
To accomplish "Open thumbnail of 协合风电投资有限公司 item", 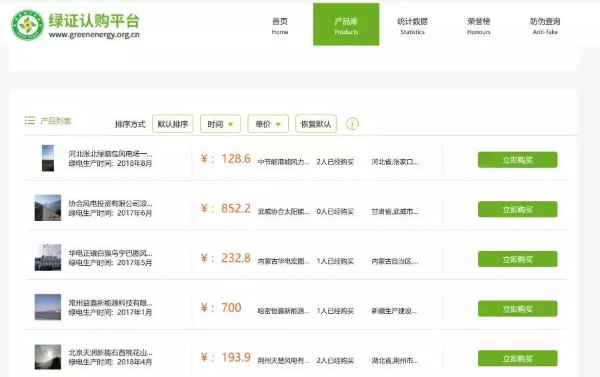I will (48, 208).
